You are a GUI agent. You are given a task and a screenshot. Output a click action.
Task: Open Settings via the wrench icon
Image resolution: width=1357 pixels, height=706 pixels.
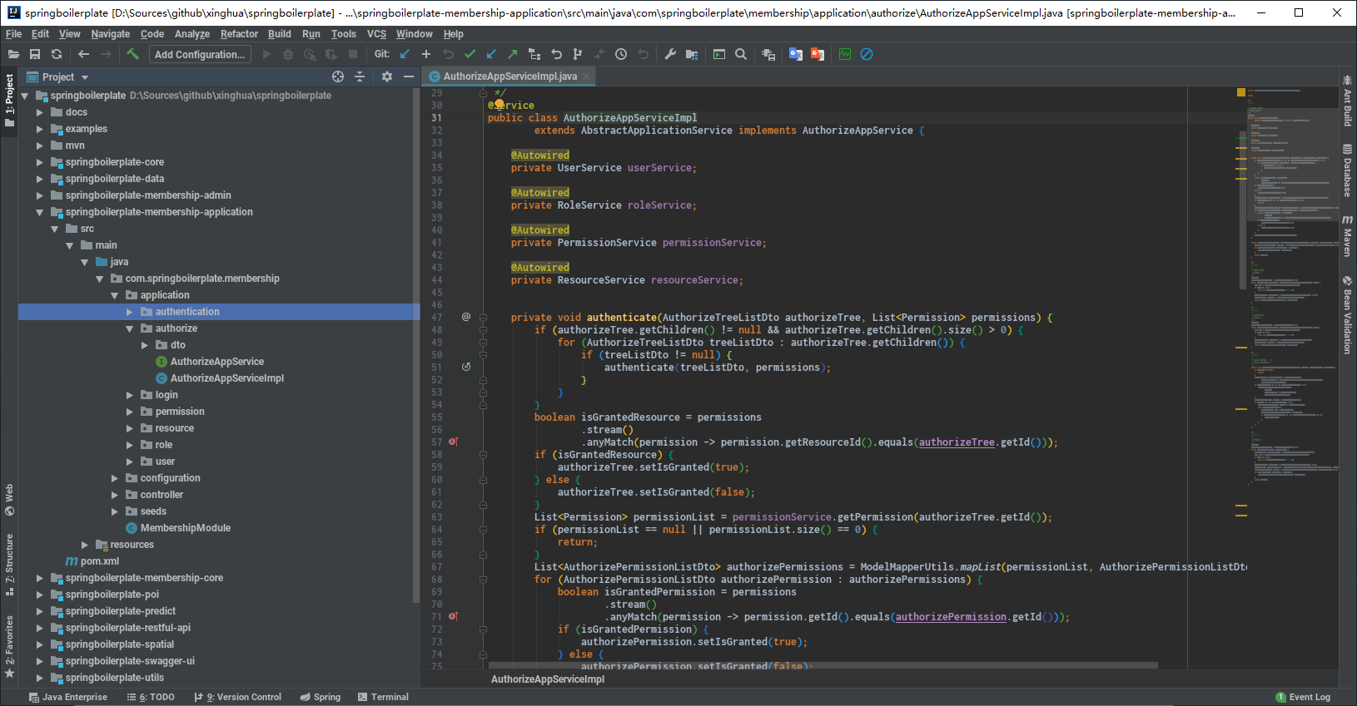[670, 54]
